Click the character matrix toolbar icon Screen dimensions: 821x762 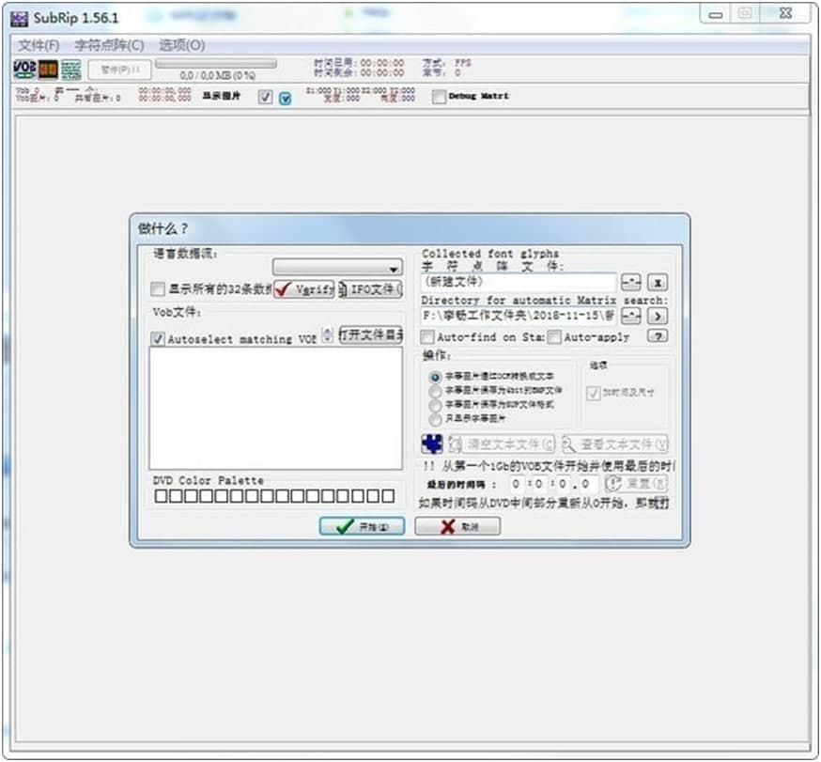tap(70, 69)
